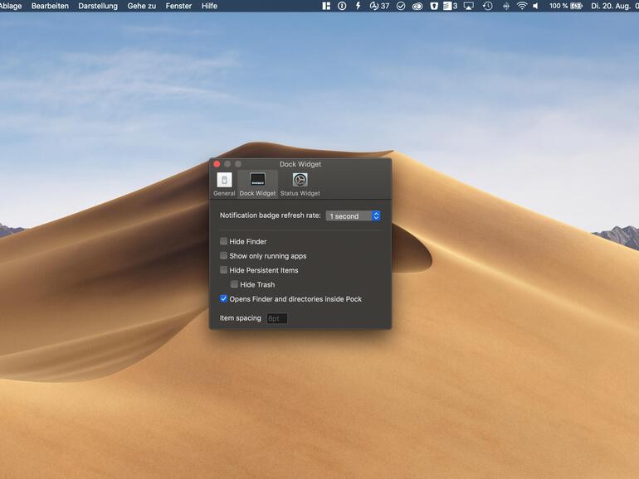
Task: Tick the Hide Trash checkbox
Action: click(x=235, y=284)
